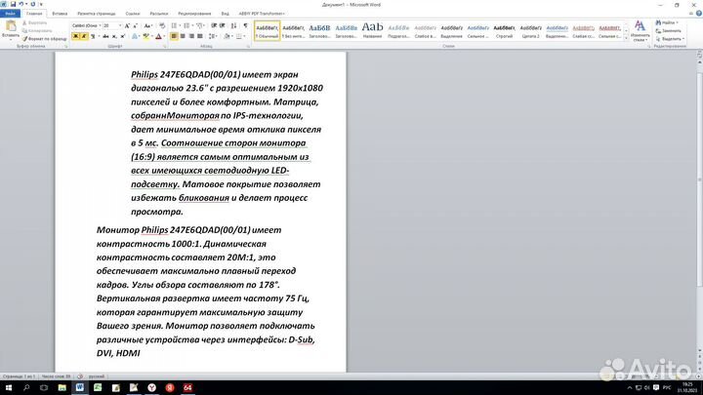Image resolution: width=703 pixels, height=395 pixels.
Task: Click the Shading paint bucket icon
Action: [227, 36]
